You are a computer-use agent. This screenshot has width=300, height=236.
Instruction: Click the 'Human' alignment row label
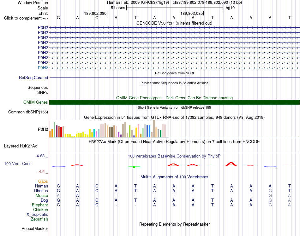click(41, 186)
